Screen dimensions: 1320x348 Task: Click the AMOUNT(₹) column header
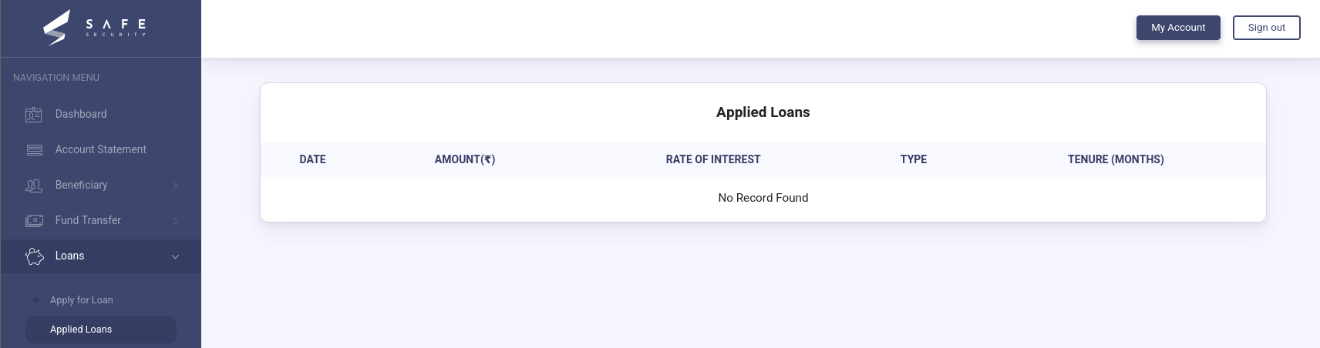point(465,159)
